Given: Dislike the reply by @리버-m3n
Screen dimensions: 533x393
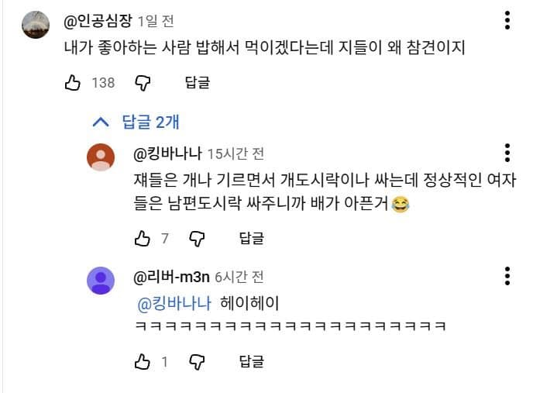Looking at the screenshot, I should tap(197, 361).
